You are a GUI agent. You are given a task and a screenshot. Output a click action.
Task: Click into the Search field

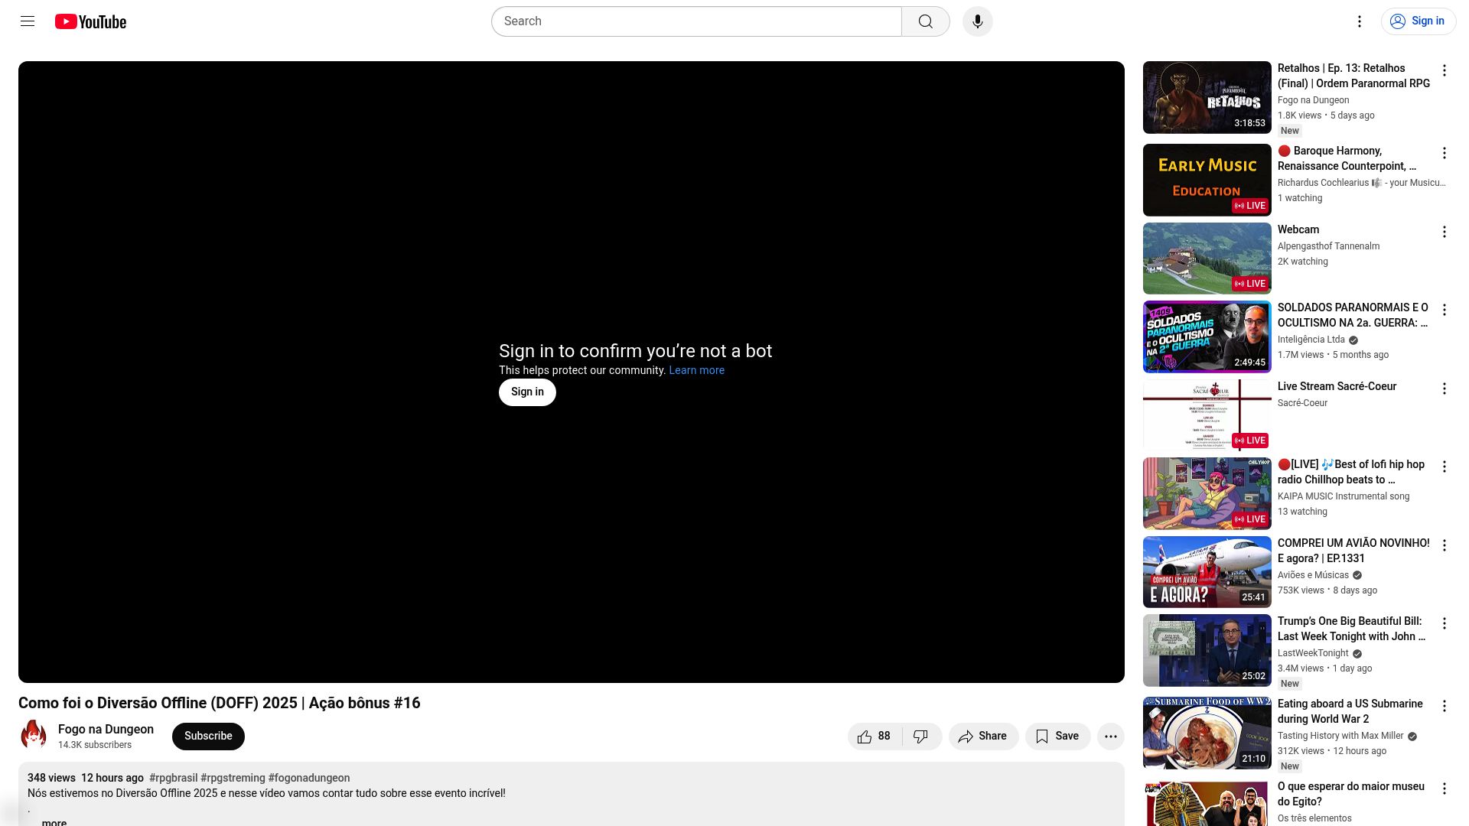pyautogui.click(x=696, y=21)
